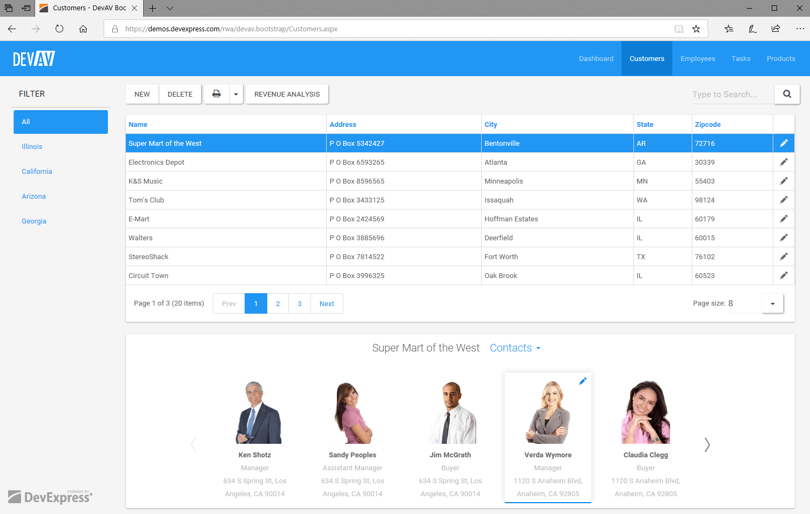Open the Dashboard tab

(x=596, y=59)
